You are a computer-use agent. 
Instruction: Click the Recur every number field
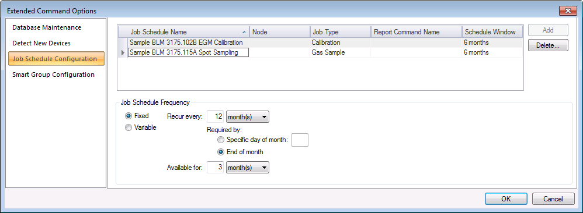[x=215, y=117]
